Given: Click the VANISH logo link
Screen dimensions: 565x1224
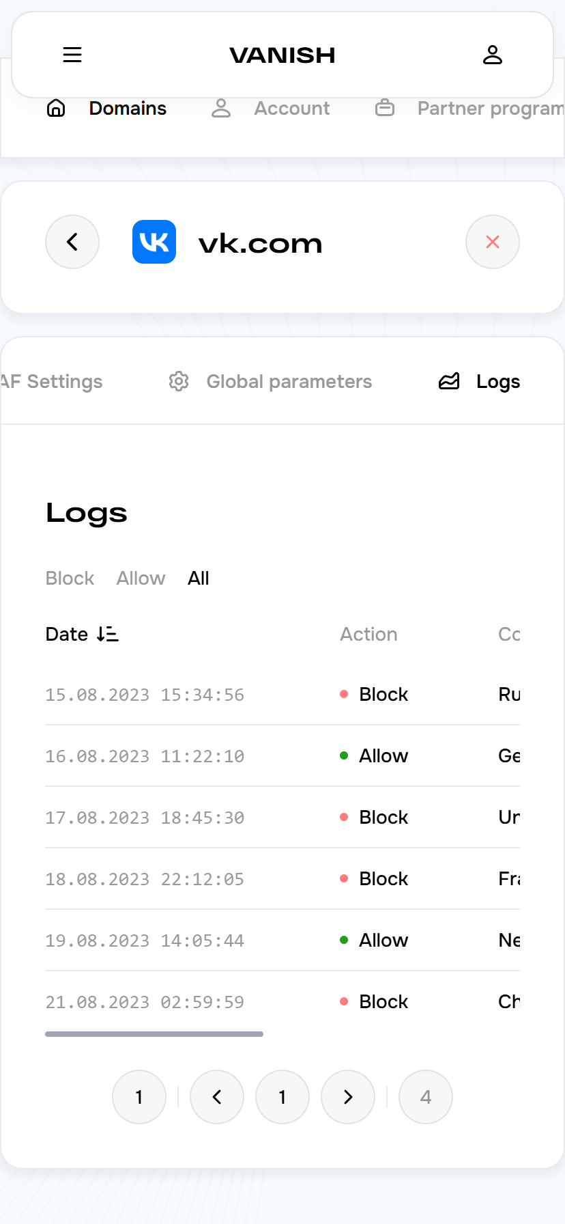Looking at the screenshot, I should pos(282,55).
